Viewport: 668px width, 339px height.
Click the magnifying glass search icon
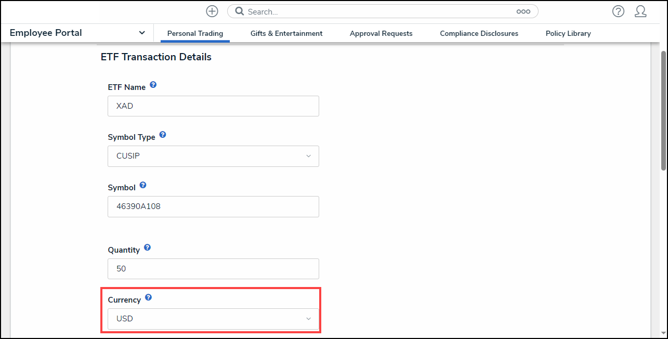(239, 11)
